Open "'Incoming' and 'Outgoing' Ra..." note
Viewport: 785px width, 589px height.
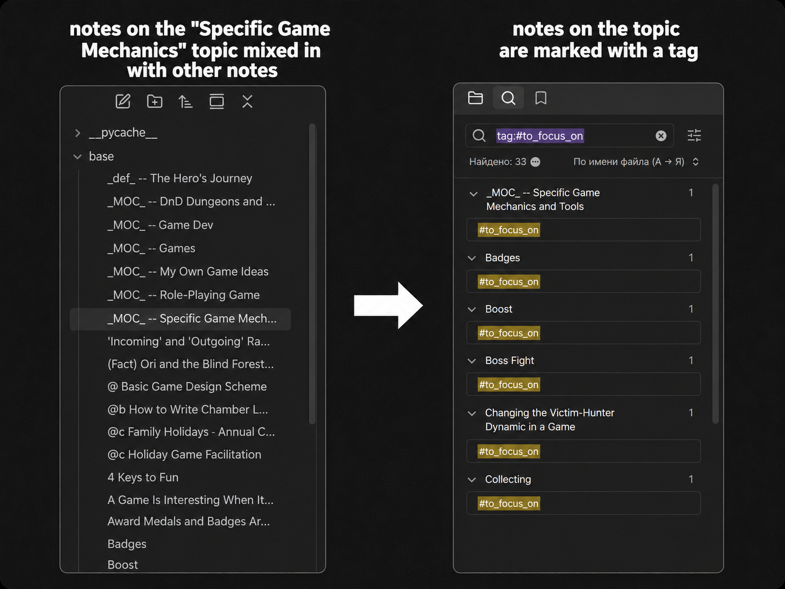(x=189, y=342)
